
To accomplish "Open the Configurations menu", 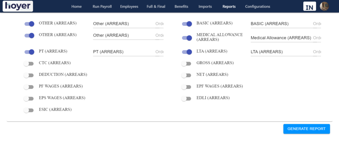I will click(x=258, y=7).
